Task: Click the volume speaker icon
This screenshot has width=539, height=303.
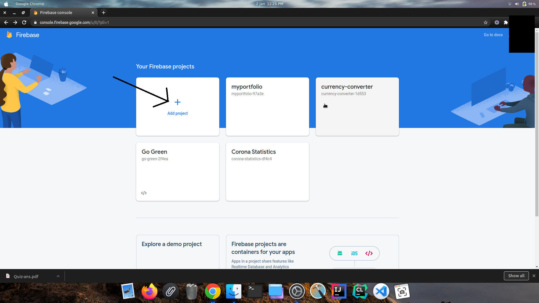Action: tap(517, 4)
